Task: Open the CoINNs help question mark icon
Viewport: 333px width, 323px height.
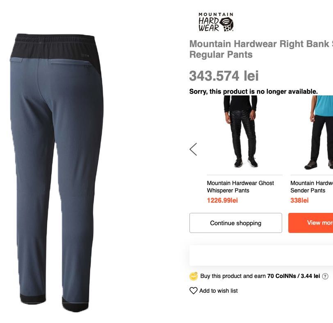Action: point(325,276)
